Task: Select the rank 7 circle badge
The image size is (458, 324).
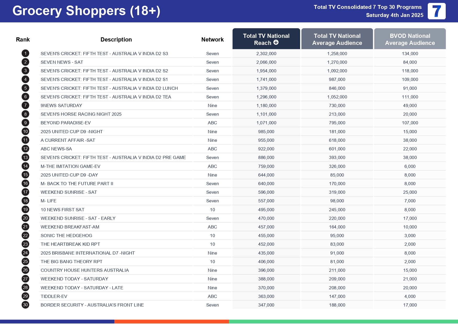Action: [x=25, y=105]
